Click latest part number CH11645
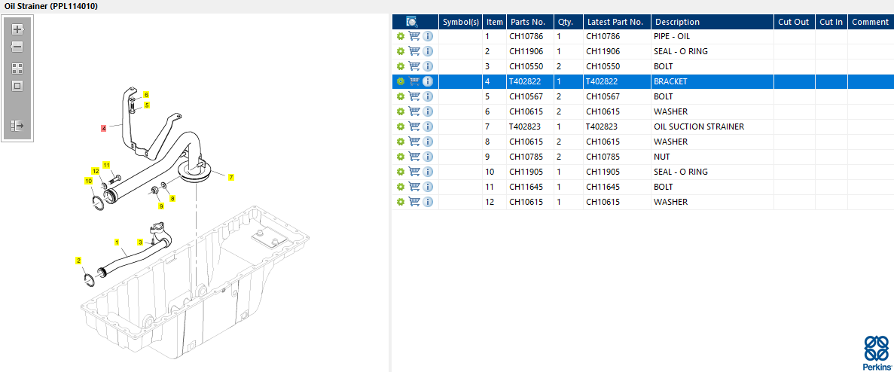Screen dimensions: 894x372 [x=603, y=187]
